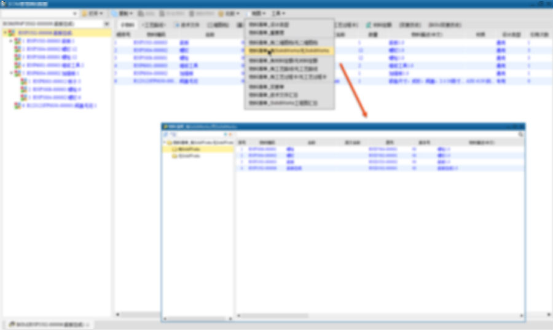Click the magnifier search icon in the popup window
The height and width of the screenshot is (330, 553).
(x=520, y=135)
